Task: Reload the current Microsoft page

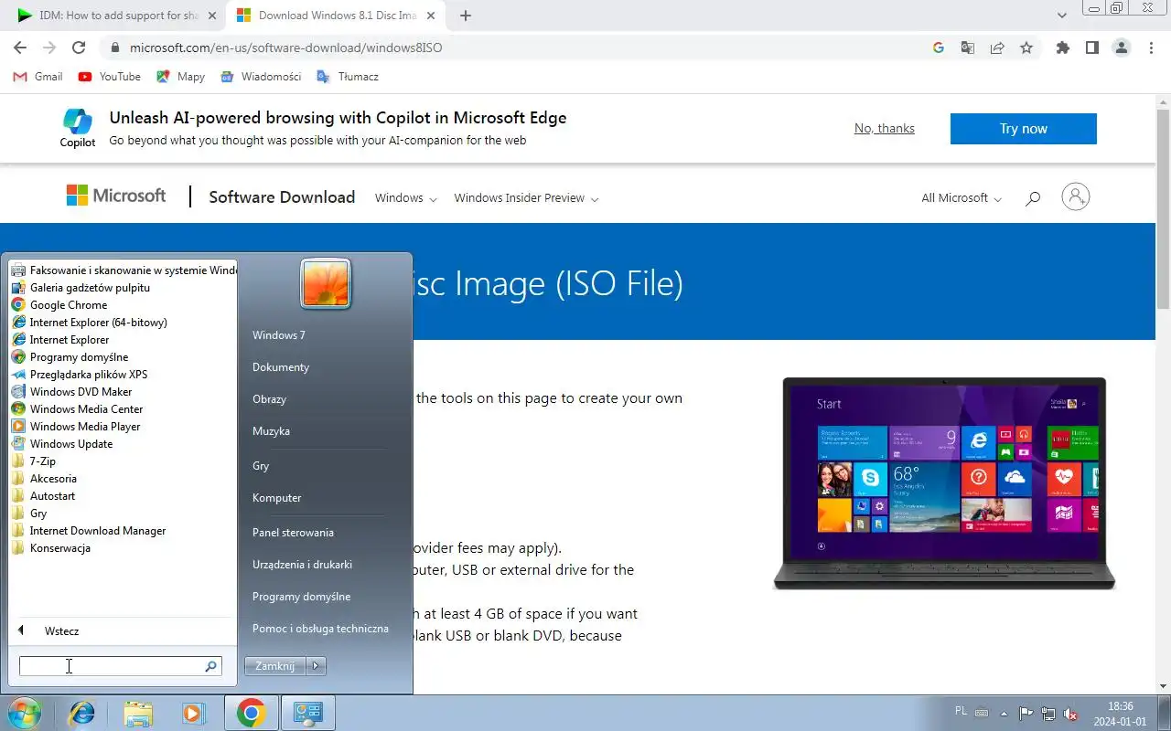Action: 79,48
